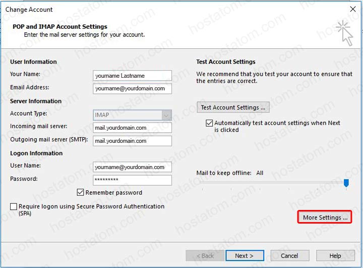Click the Your Name text field

coord(132,76)
